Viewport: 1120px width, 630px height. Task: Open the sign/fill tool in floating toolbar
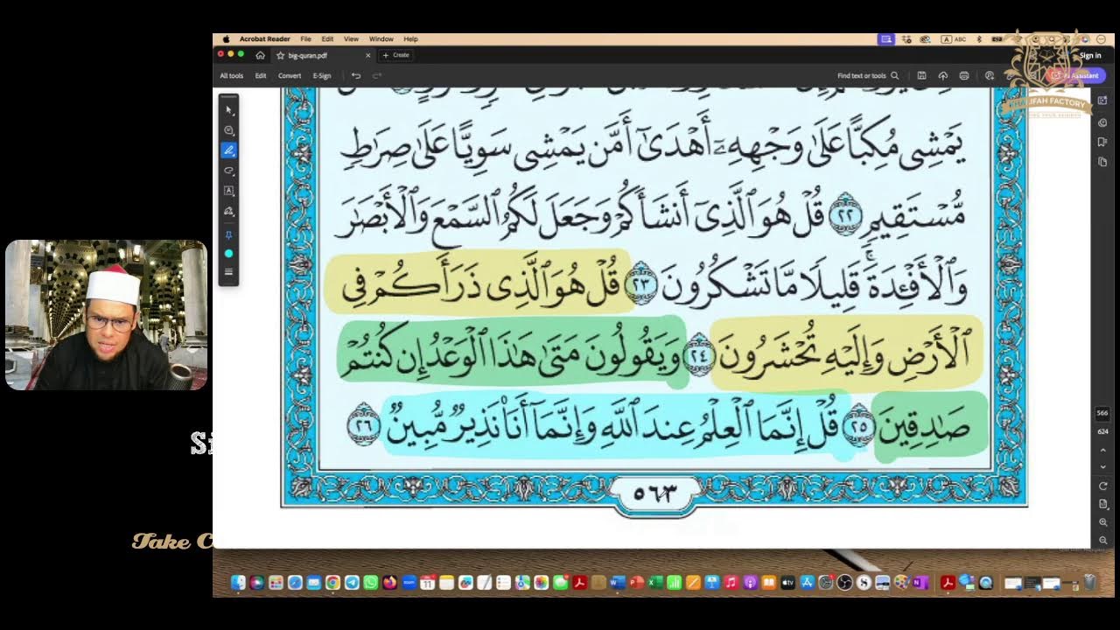(x=229, y=211)
